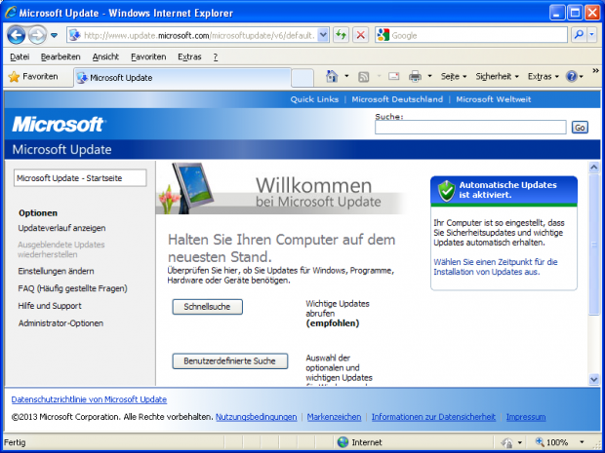Screen dimensions: 605x453
Task: Open the Sicherheit toolbar dropdown
Action: (497, 77)
